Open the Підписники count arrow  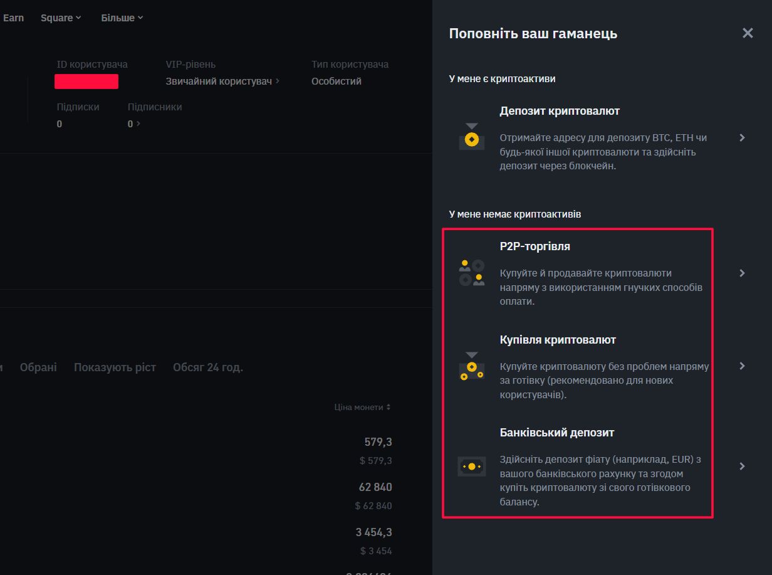point(138,124)
